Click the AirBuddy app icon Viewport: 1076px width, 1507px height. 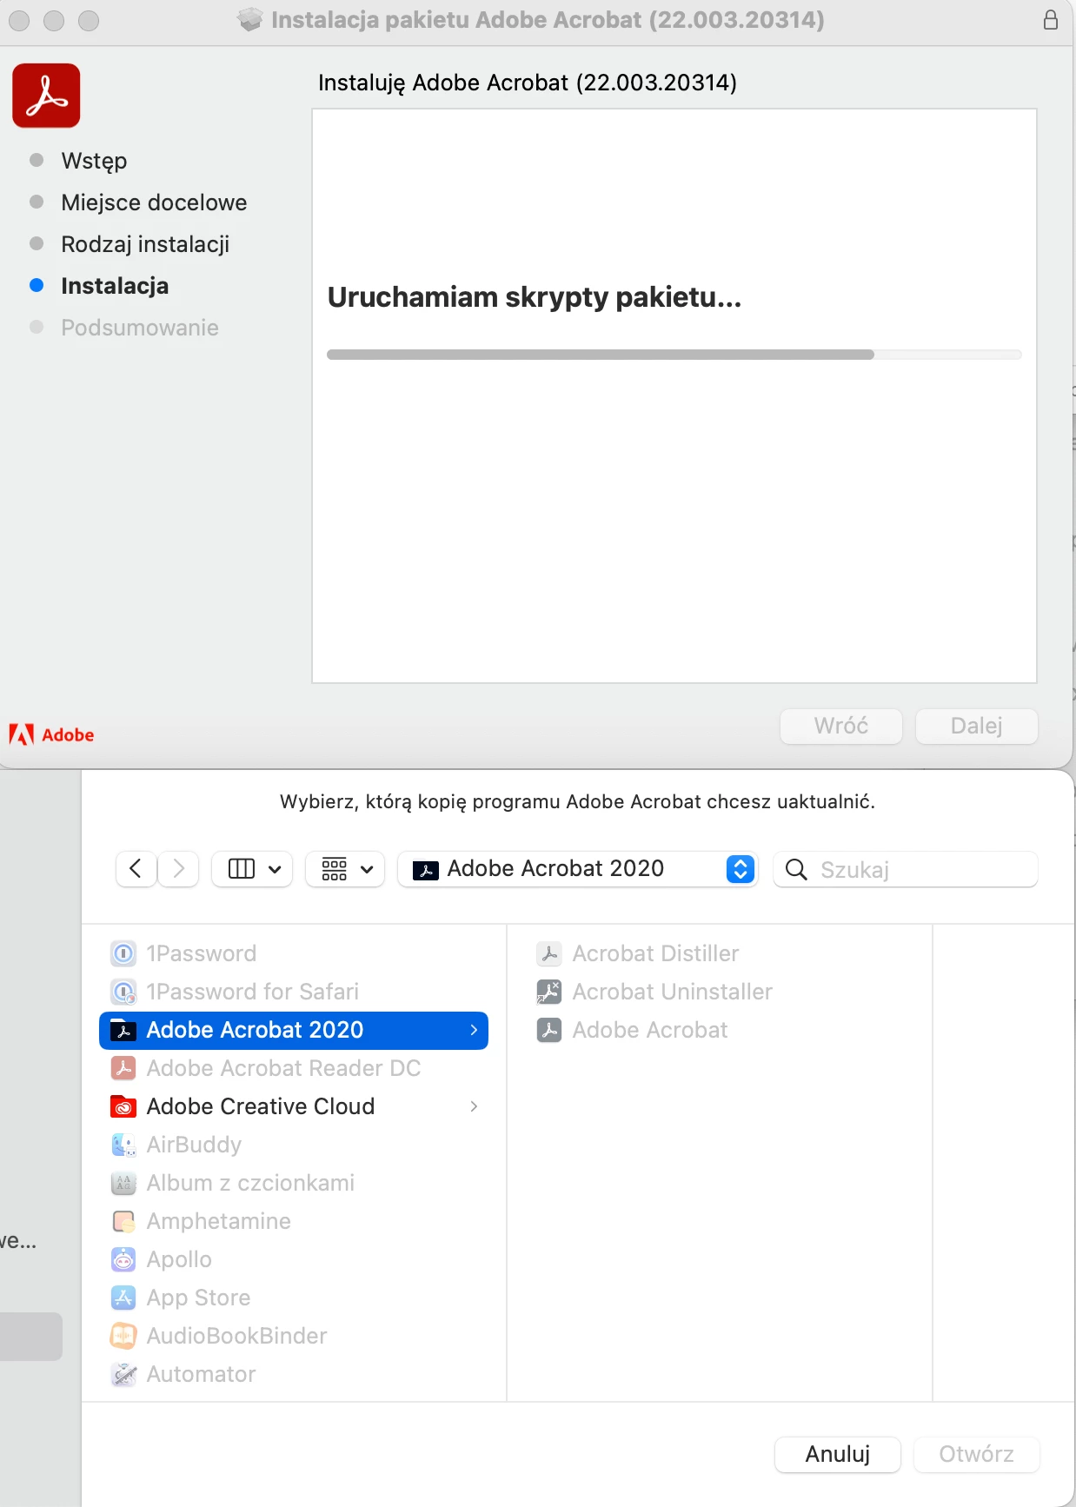(123, 1145)
